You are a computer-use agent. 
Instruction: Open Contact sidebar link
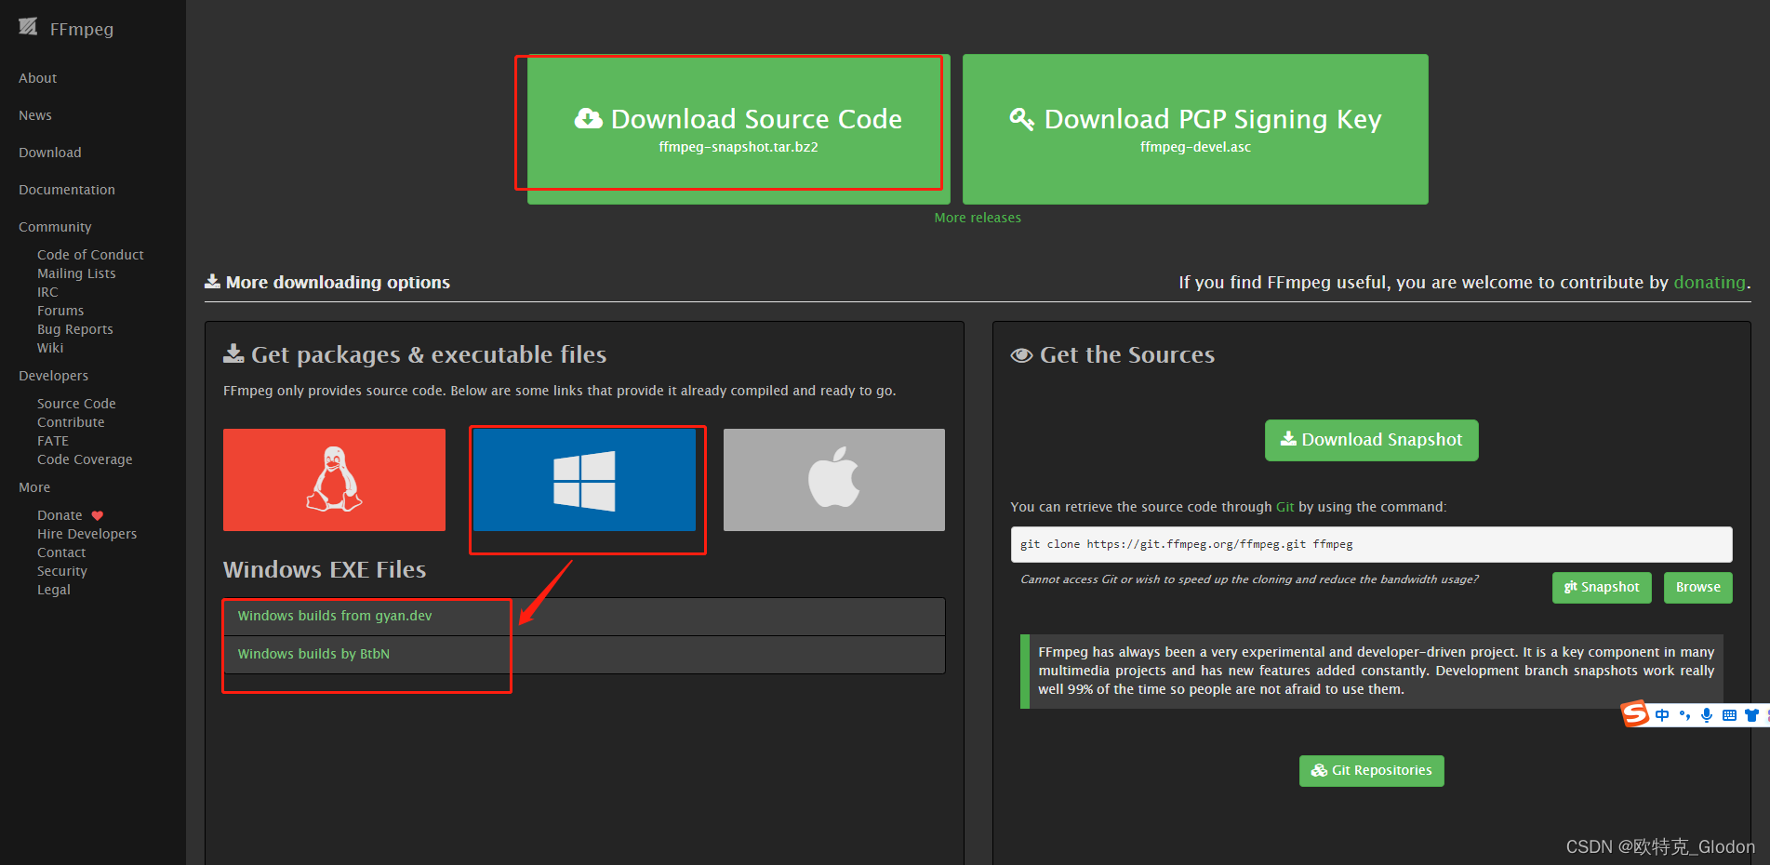click(x=61, y=552)
